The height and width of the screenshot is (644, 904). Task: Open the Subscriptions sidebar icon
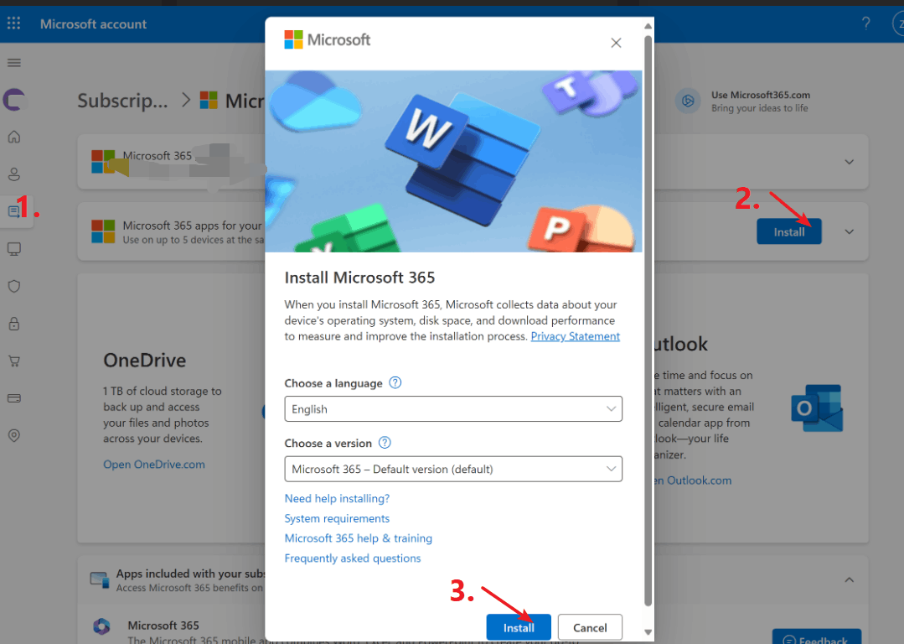(x=14, y=211)
